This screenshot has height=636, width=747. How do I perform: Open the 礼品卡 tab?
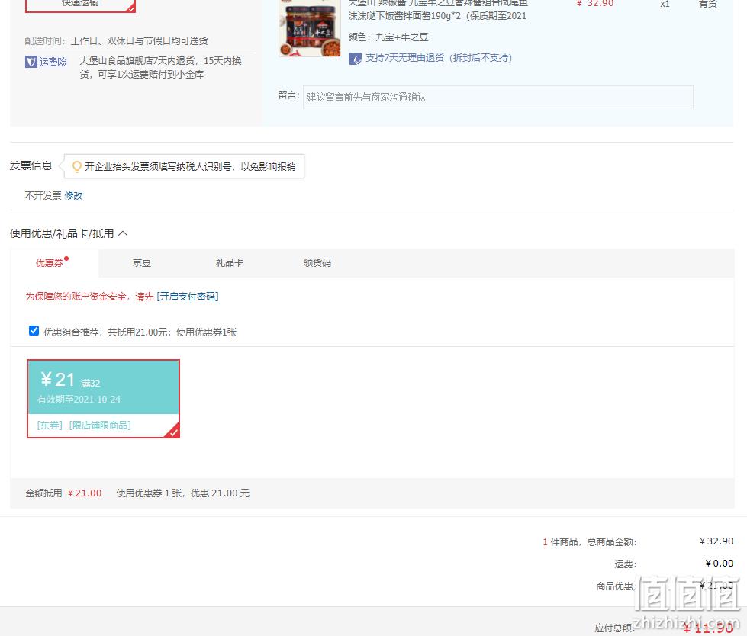coord(230,263)
